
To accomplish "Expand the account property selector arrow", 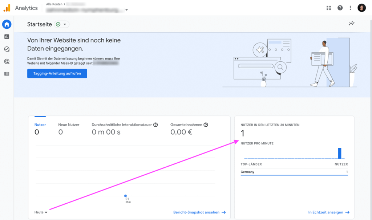I will pos(126,10).
